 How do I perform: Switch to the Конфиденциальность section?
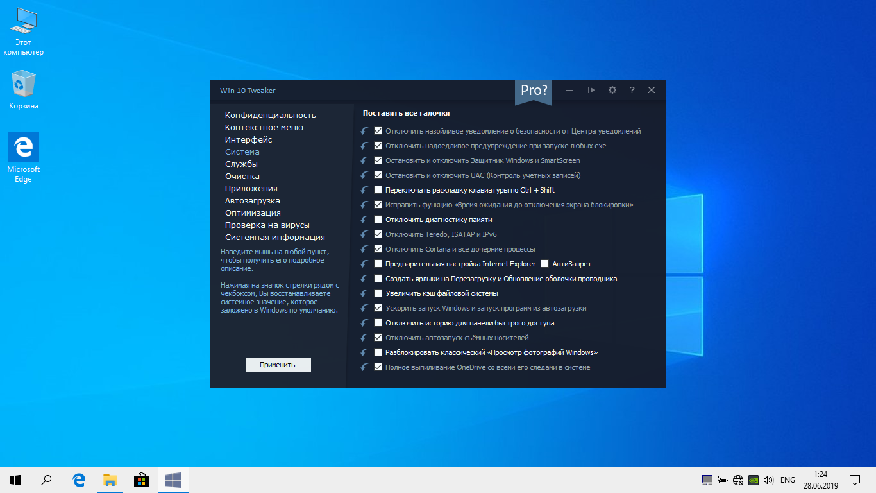click(270, 116)
